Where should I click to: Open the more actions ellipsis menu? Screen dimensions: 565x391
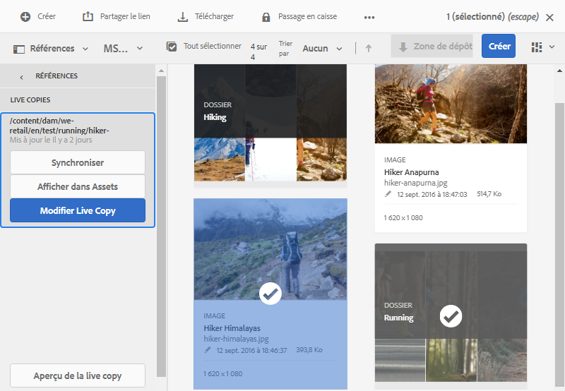pyautogui.click(x=369, y=17)
